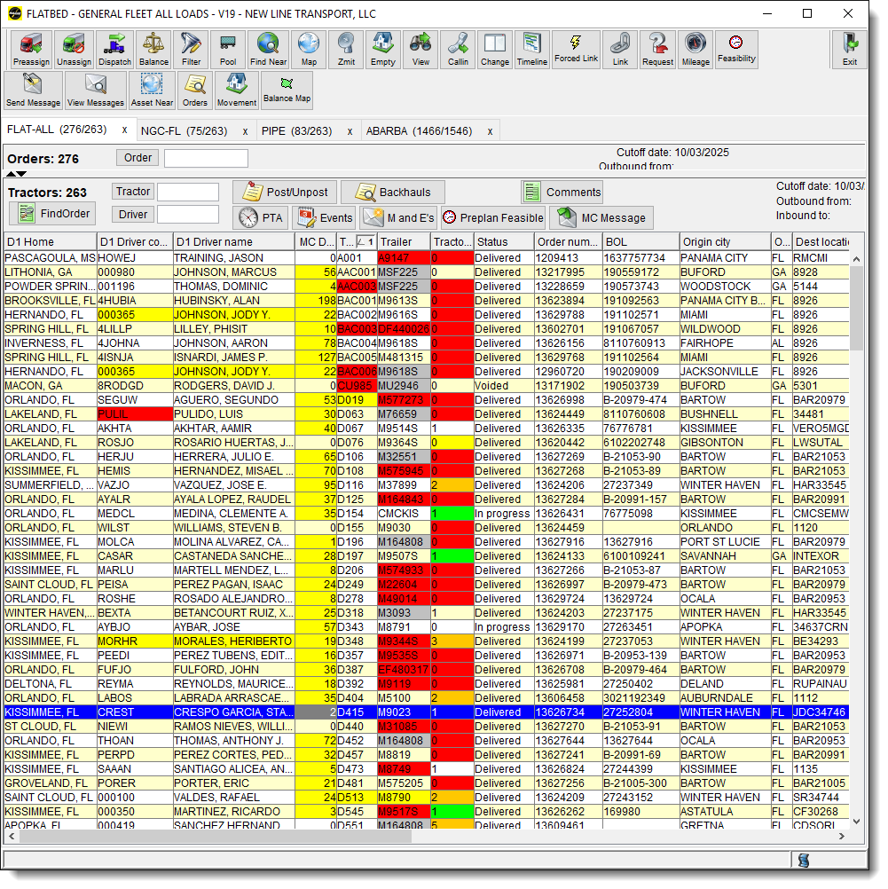Open the Map globe tool
This screenshot has height=889, width=888.
point(309,50)
